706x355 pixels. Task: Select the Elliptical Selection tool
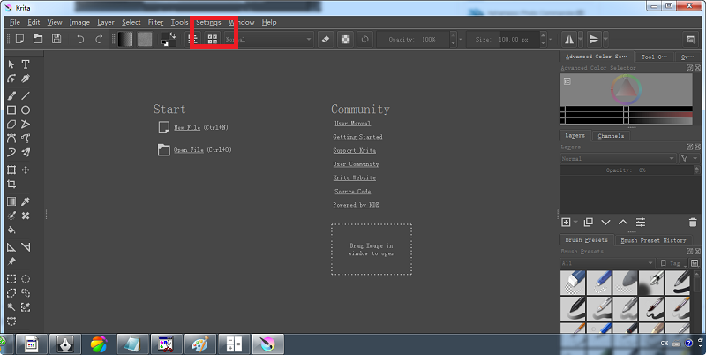pos(26,279)
